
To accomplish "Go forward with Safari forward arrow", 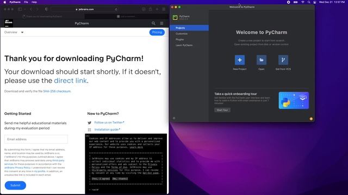I will tap(37, 9).
